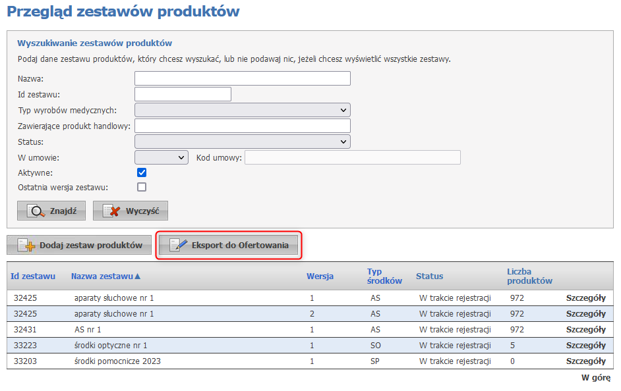
Task: Click the Id zestawu search field
Action: coord(183,94)
